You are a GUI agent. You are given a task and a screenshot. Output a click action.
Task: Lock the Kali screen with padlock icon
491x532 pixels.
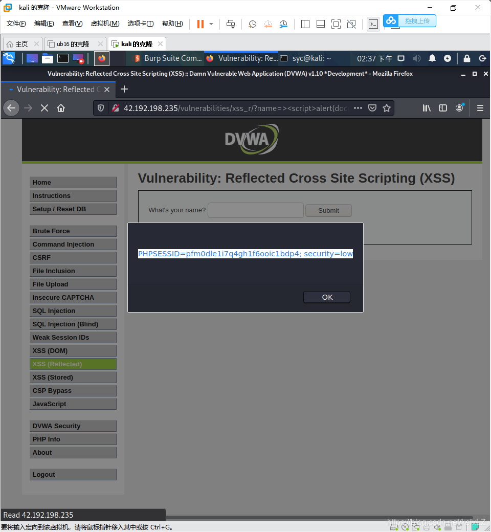click(467, 58)
